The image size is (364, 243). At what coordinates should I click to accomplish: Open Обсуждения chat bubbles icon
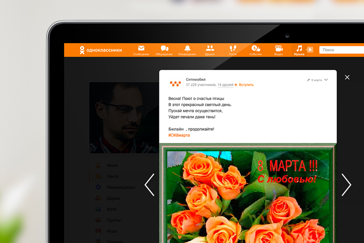[164, 48]
